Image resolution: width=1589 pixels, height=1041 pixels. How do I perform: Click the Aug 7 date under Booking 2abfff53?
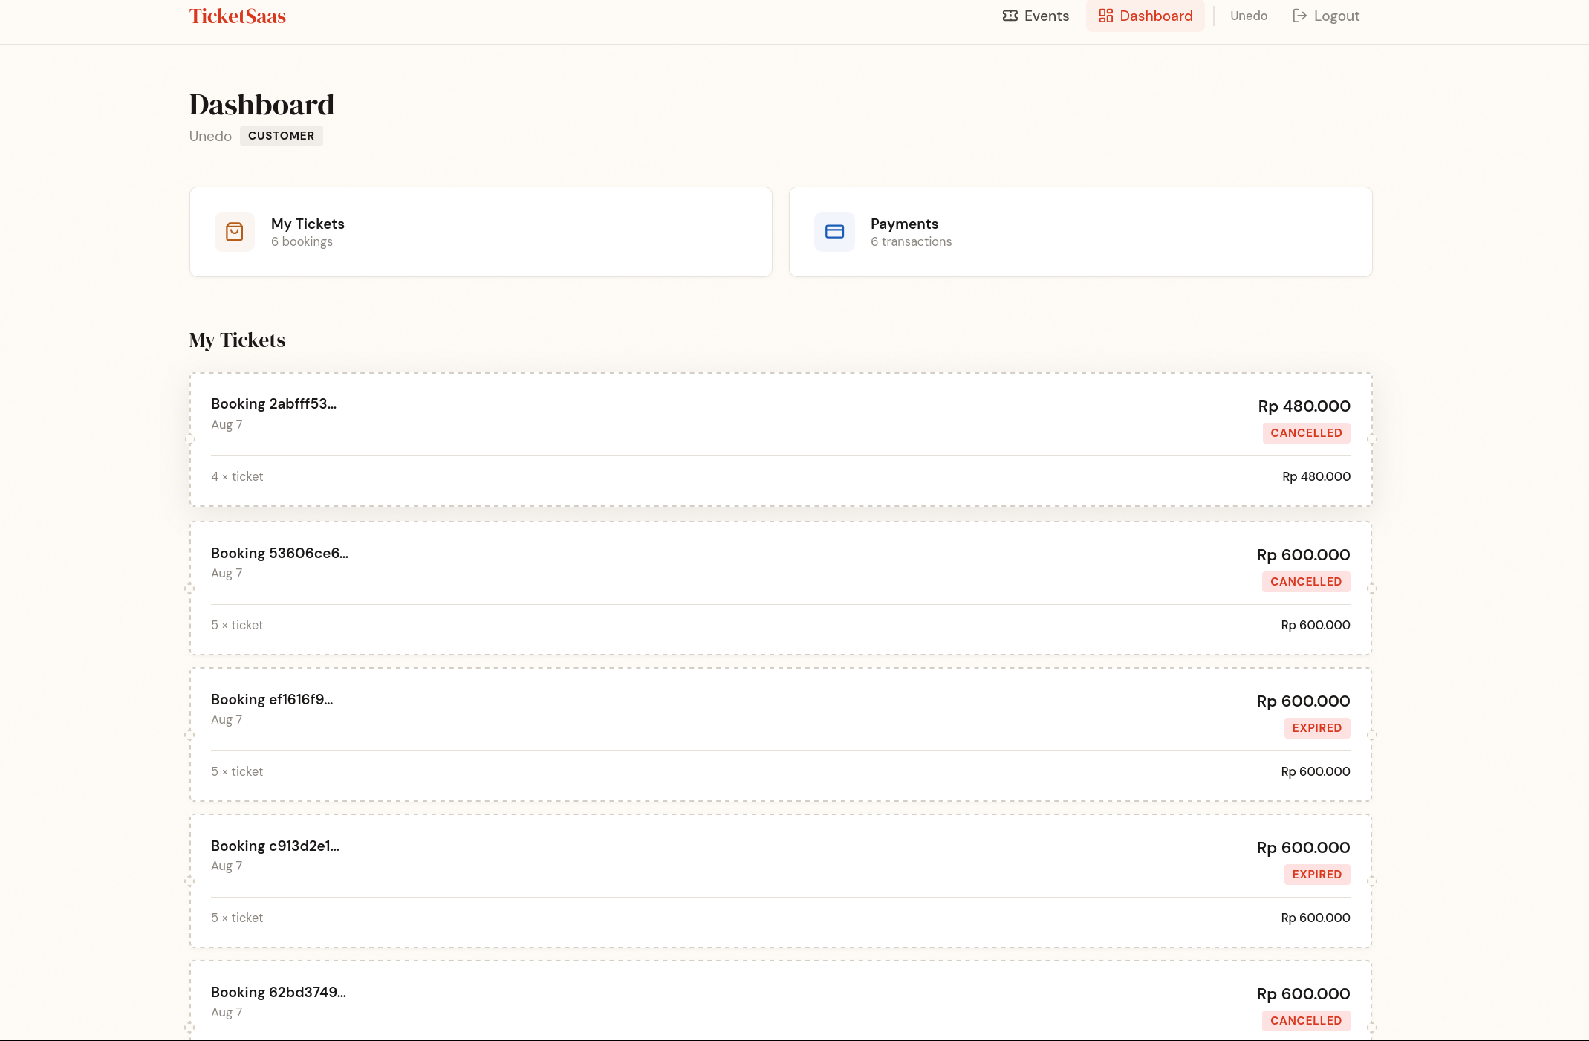(227, 424)
